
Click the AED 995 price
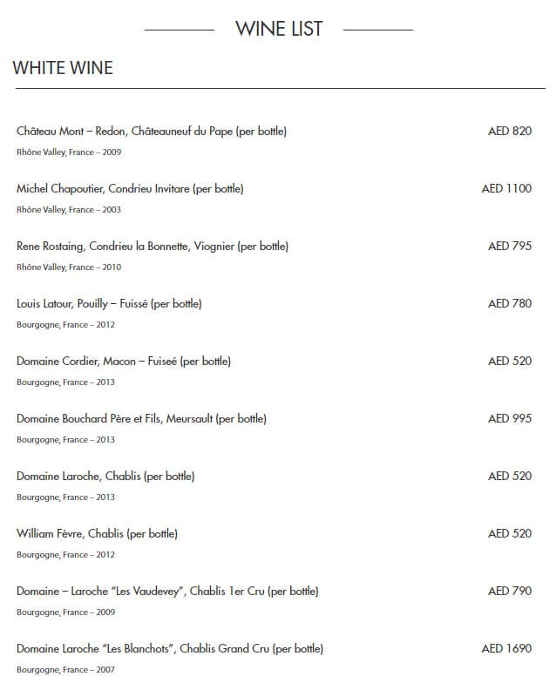510,419
